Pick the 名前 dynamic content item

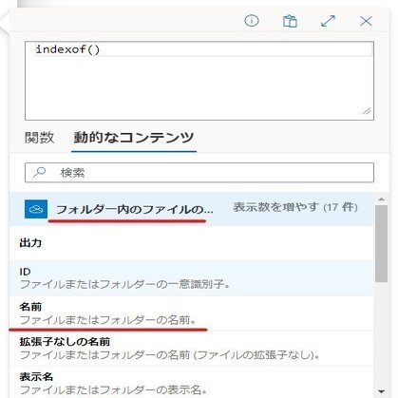191,313
